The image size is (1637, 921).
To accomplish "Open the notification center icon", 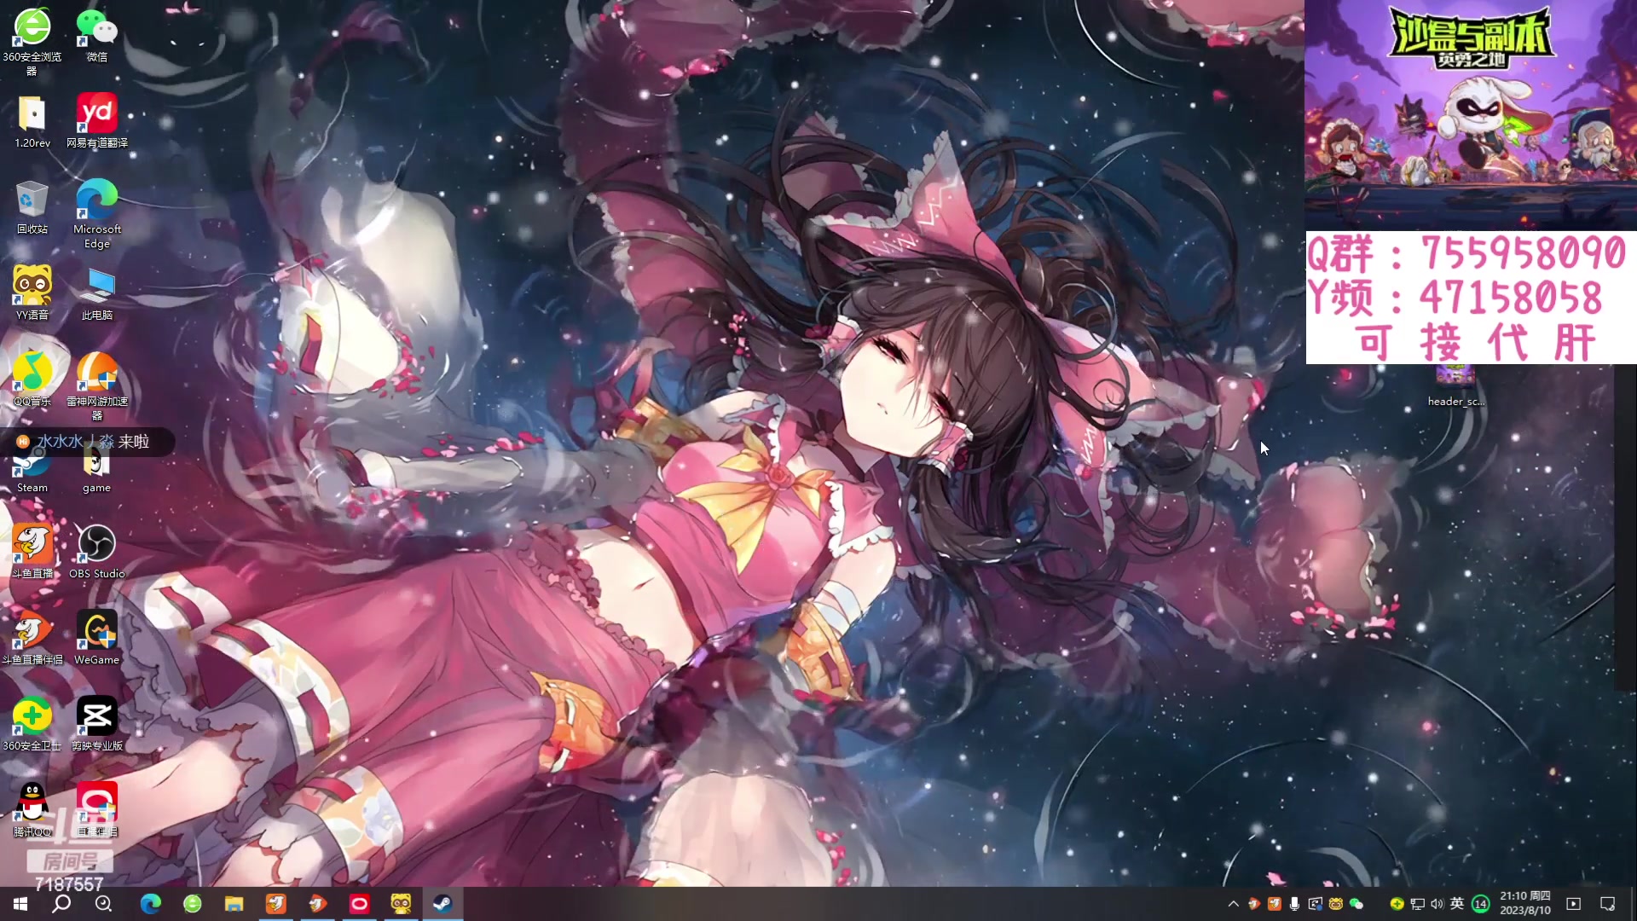I will pos(1608,904).
